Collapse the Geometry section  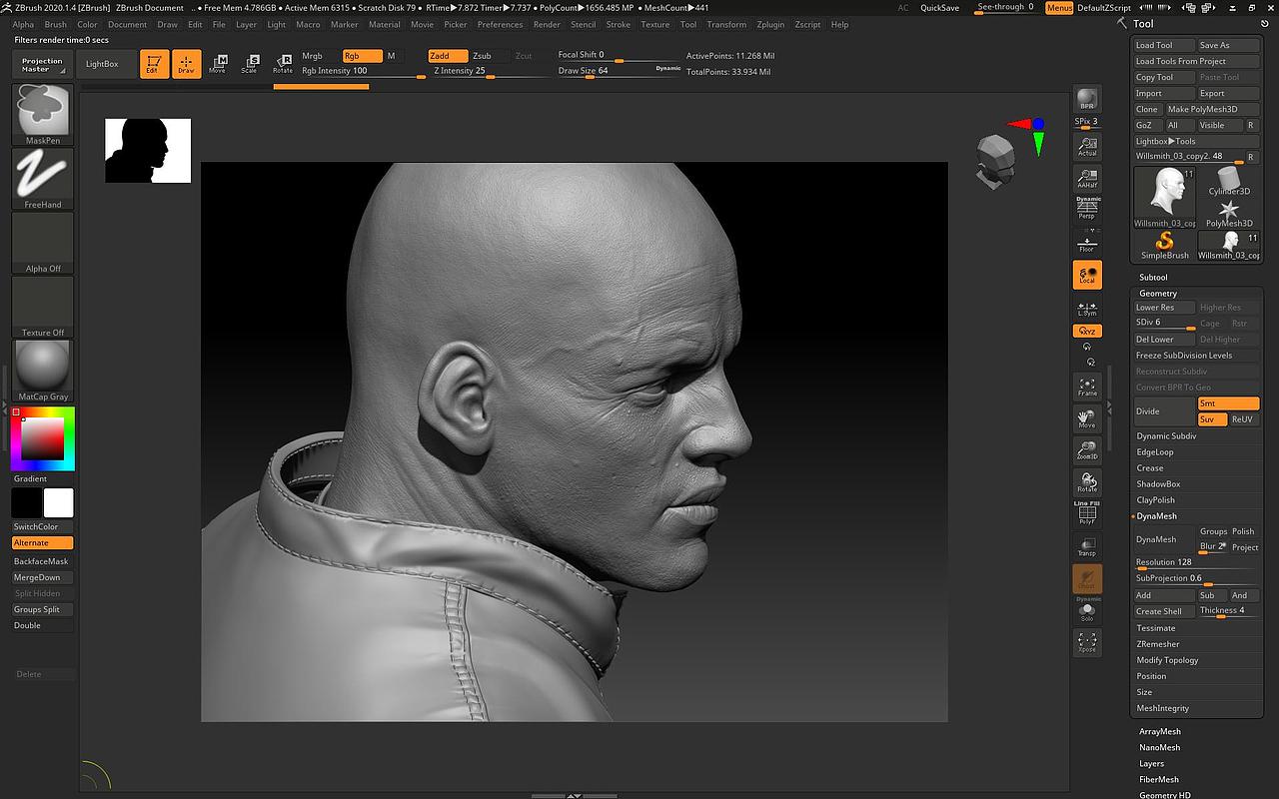coord(1158,293)
